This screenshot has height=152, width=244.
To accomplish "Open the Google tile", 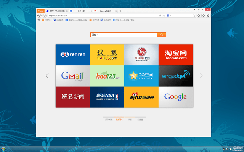I will coord(176,97).
